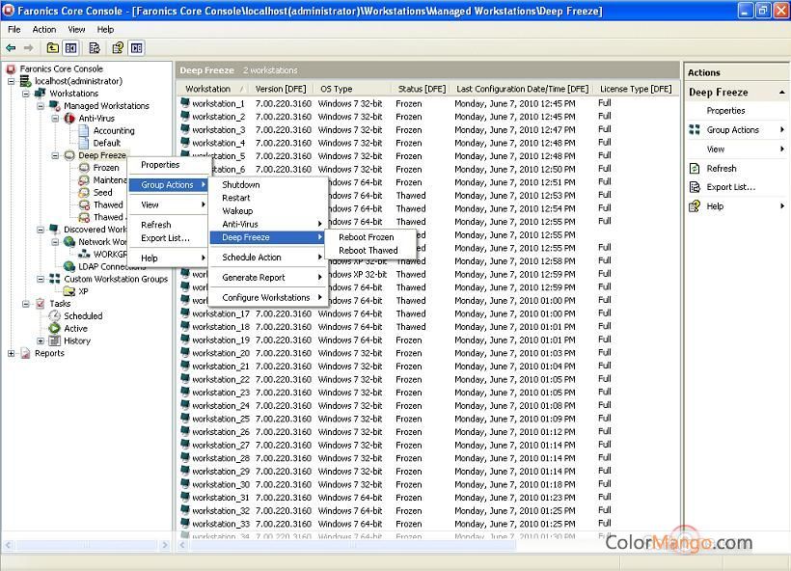Open Anti-Virus submenu in Group Actions
Viewport: 791px width, 571px height.
click(268, 224)
